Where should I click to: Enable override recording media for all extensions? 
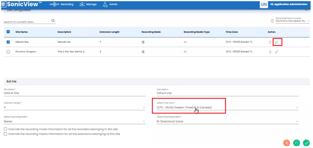pos(6,134)
